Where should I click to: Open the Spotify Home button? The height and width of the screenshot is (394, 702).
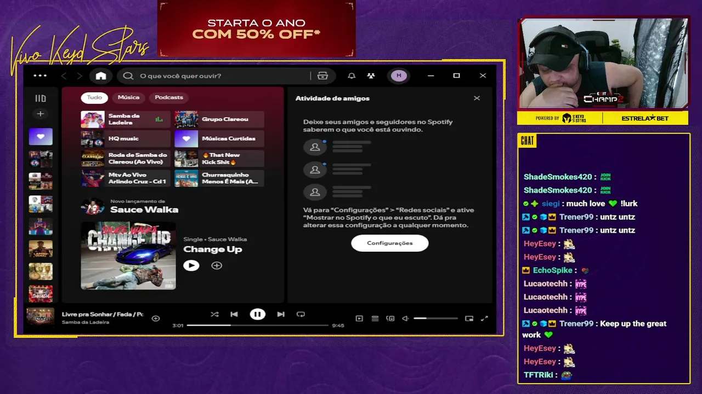[x=100, y=76]
